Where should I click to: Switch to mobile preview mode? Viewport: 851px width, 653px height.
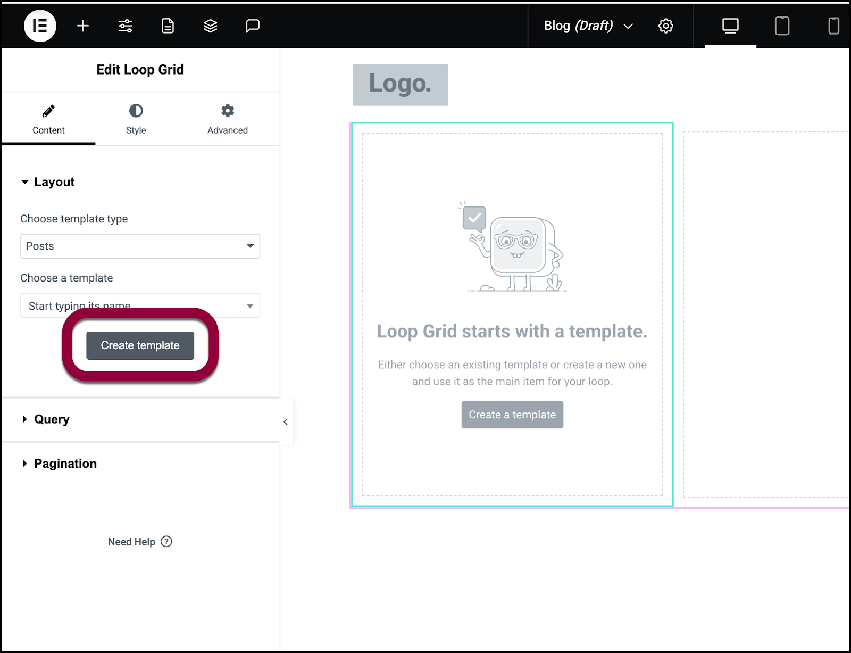833,26
